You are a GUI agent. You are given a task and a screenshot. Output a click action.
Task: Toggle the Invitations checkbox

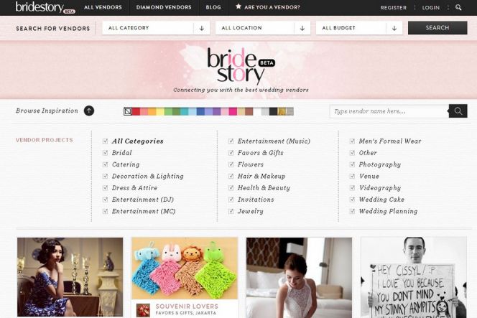point(231,200)
